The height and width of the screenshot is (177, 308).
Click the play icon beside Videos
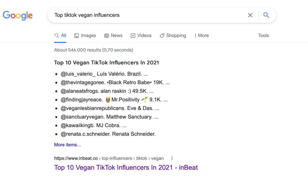pyautogui.click(x=133, y=36)
